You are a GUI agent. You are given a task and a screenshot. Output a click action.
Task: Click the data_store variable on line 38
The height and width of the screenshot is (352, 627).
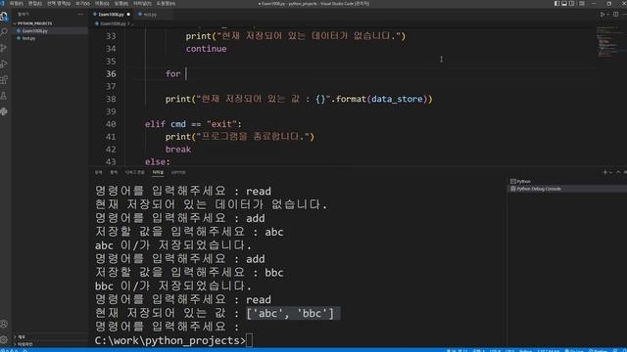click(397, 99)
